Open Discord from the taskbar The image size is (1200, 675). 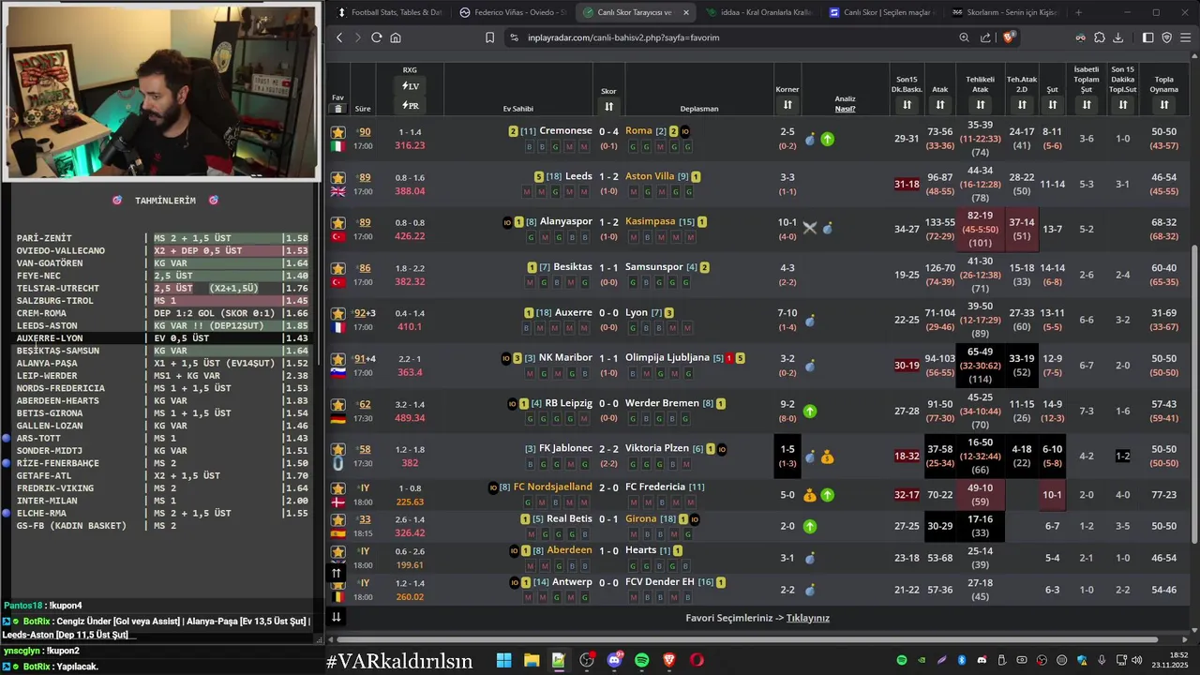coord(614,660)
